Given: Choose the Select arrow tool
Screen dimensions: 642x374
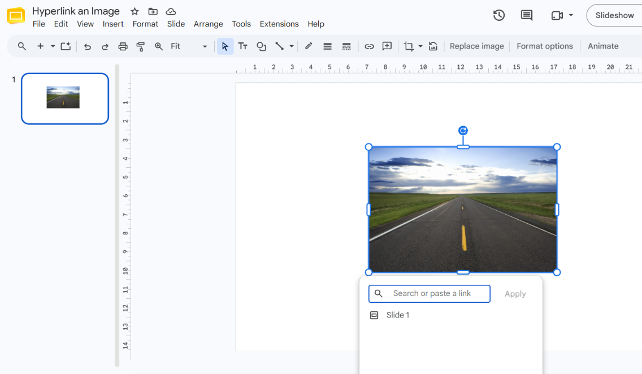Looking at the screenshot, I should 225,46.
